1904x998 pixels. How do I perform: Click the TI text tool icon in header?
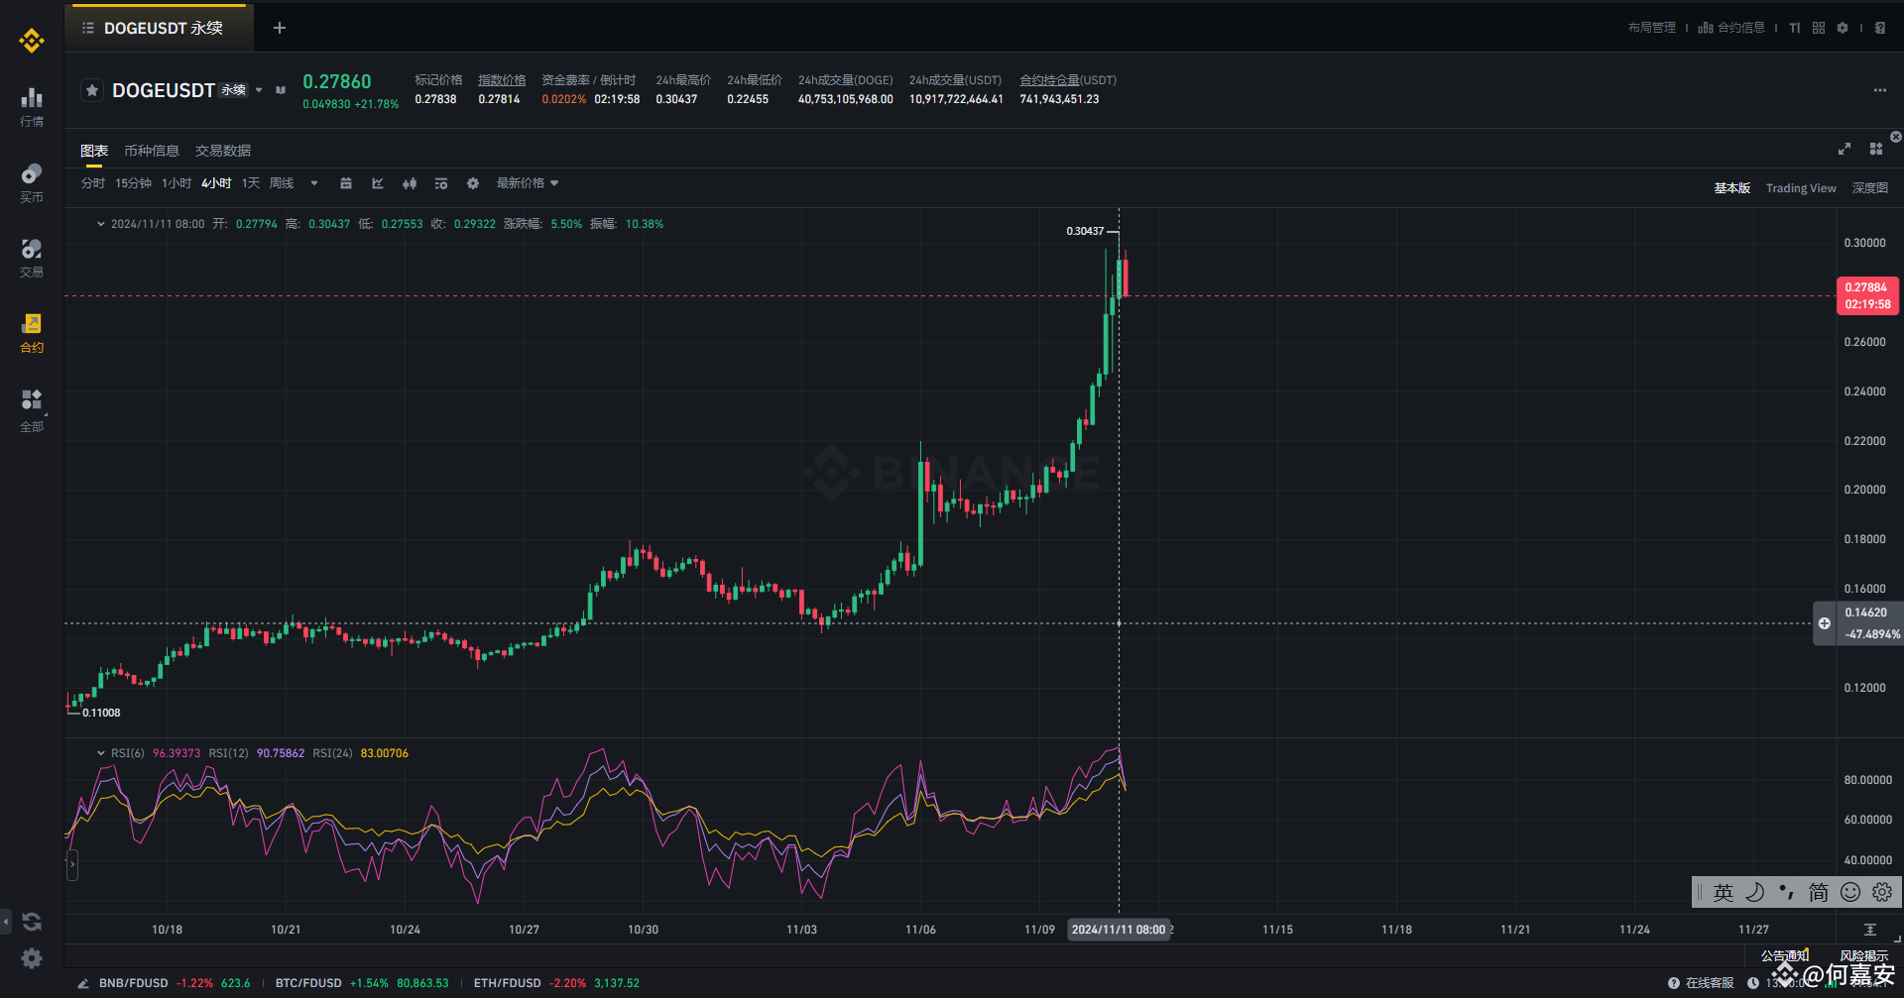click(x=1795, y=28)
